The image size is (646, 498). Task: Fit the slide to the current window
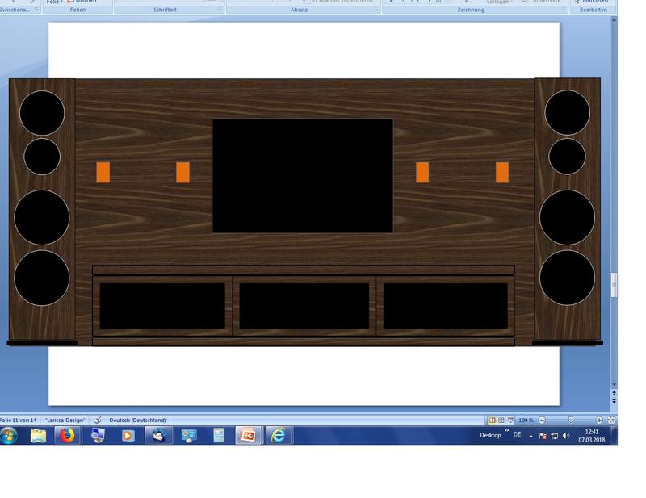click(611, 421)
